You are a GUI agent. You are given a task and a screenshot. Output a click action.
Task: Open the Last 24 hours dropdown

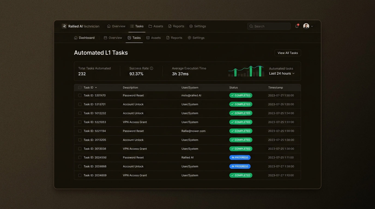coord(282,73)
